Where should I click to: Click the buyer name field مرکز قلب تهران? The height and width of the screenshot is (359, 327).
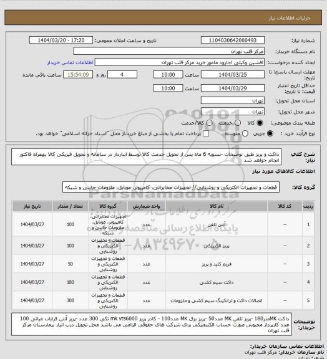pyautogui.click(x=168, y=51)
